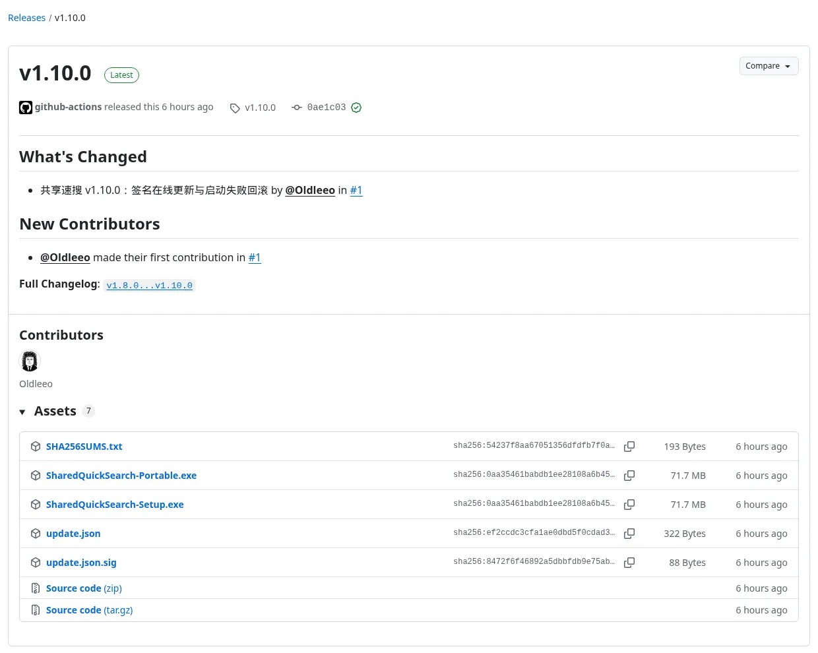
Task: Copy the update.json checksum
Action: point(629,534)
